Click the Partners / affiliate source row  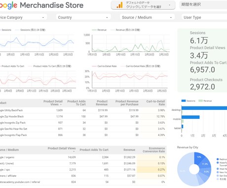tap(83, 176)
